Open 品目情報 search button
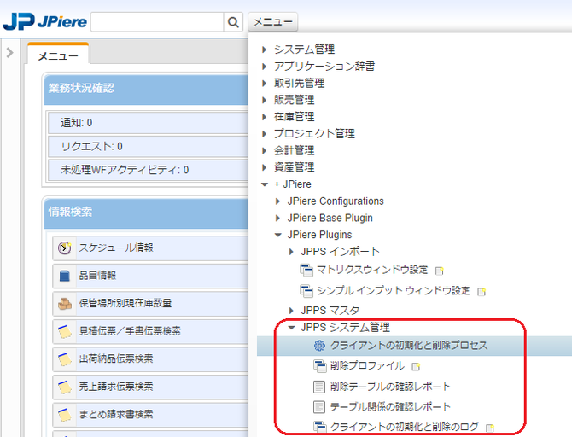This screenshot has height=437, width=572. point(150,276)
